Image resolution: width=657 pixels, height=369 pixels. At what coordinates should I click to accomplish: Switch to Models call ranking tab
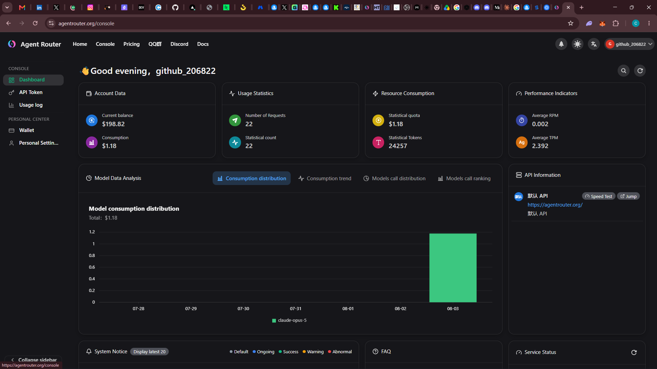coord(464,179)
